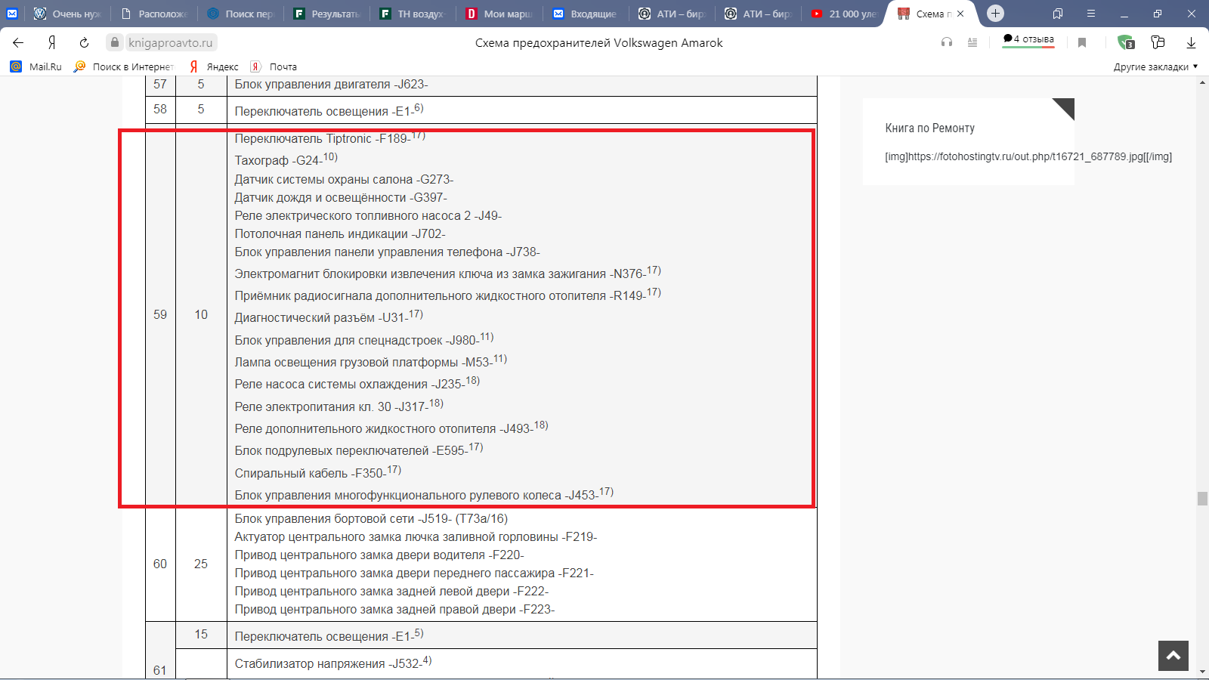1209x680 pixels.
Task: Click fuse number 60 cell
Action: (x=160, y=564)
